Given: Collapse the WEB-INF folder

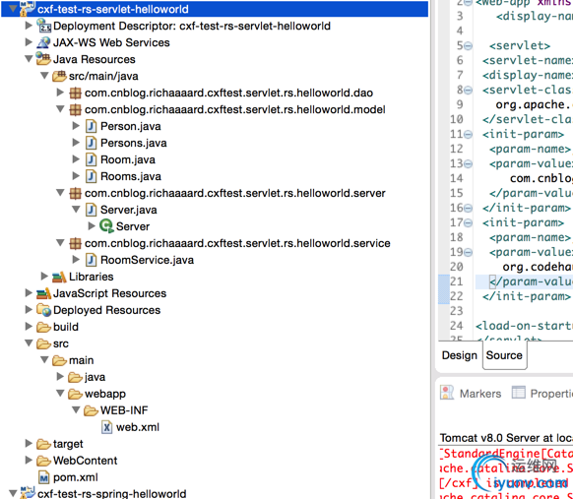Looking at the screenshot, I should [x=76, y=409].
